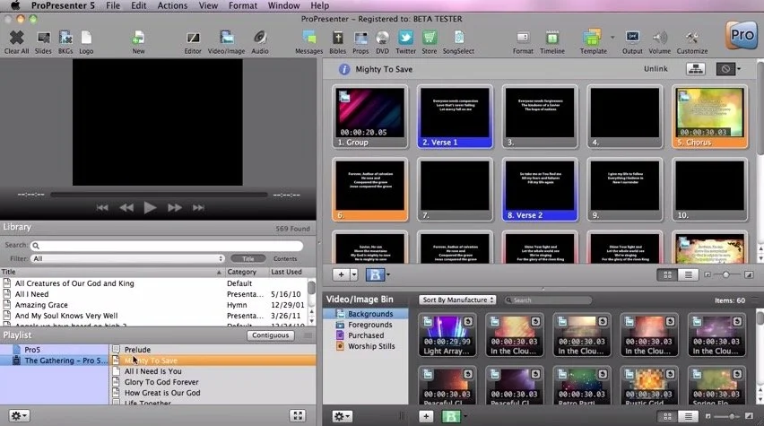Open the add slide dropdown arrow
Viewport: 764px width, 426px height.
coord(354,274)
